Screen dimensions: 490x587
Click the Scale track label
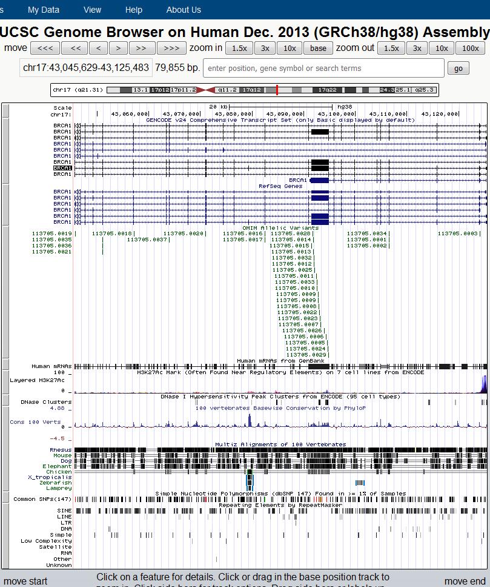coord(62,108)
